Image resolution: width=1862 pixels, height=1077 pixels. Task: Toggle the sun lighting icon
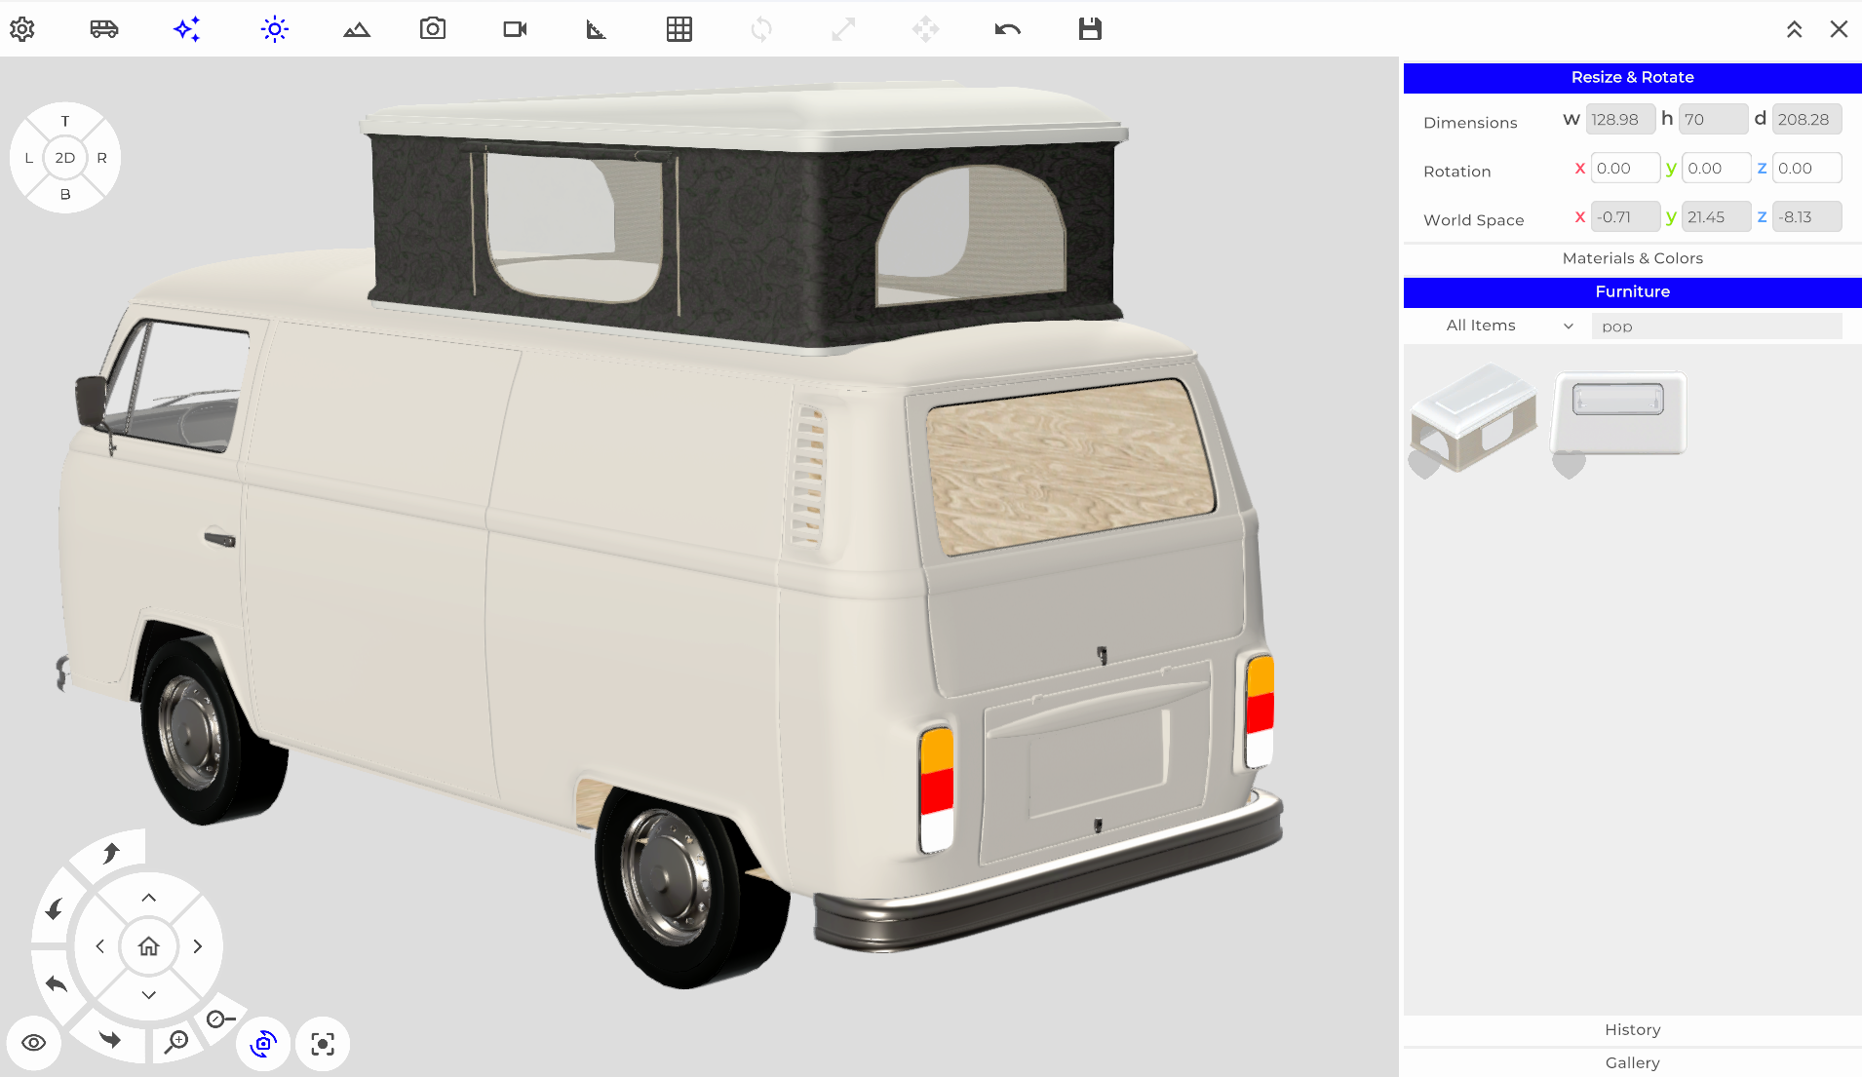coord(275,29)
